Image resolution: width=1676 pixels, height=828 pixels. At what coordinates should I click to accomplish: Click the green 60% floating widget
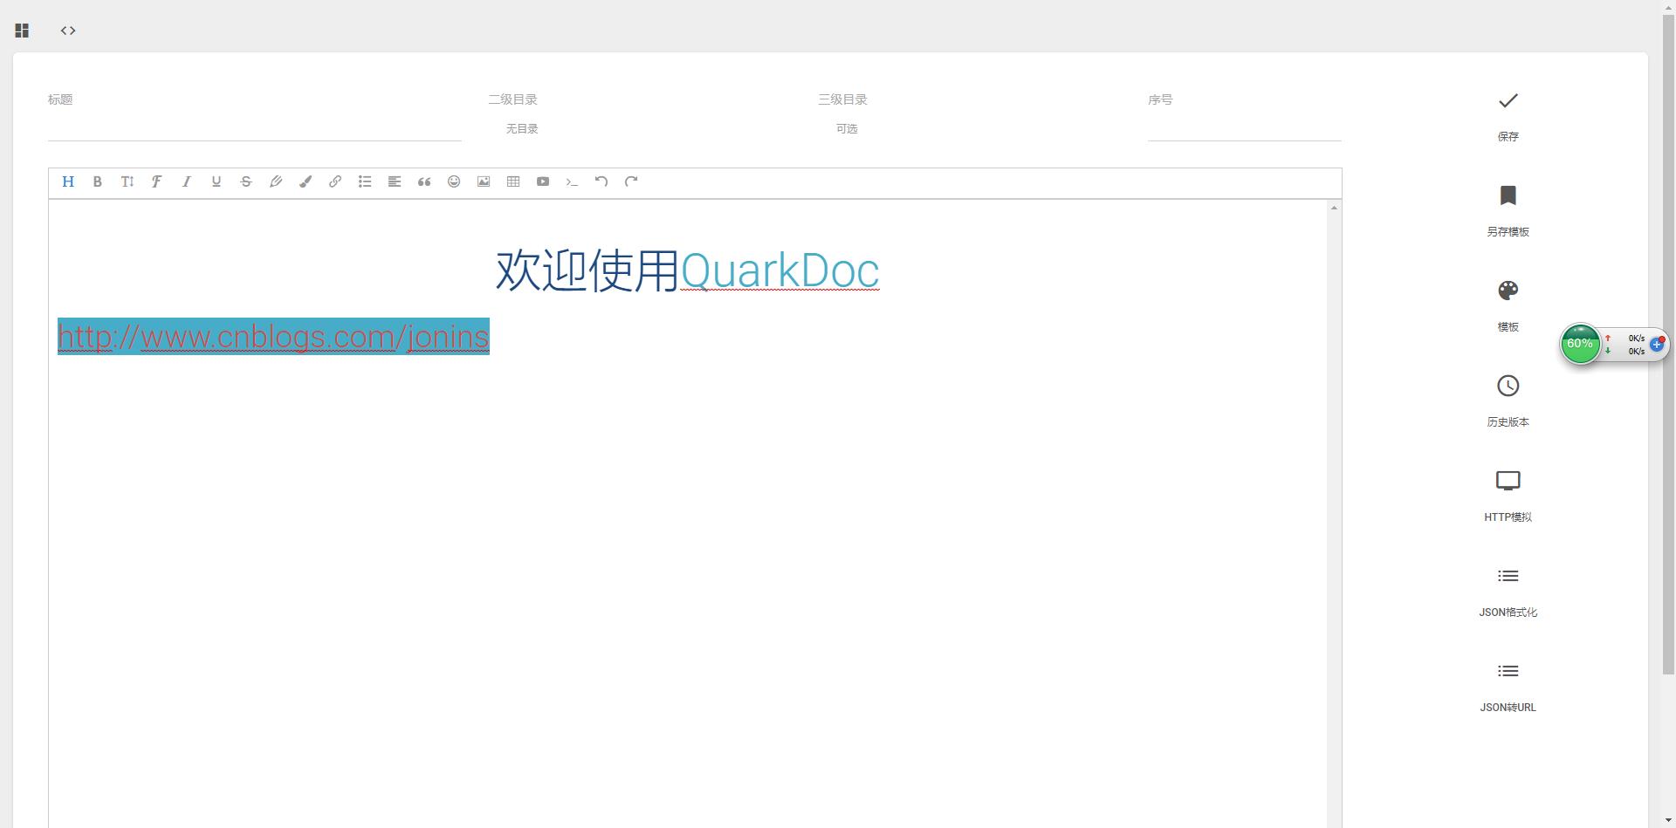tap(1580, 344)
